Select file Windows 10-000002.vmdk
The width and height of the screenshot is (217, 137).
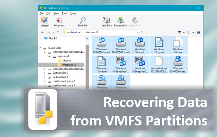coord(121,45)
